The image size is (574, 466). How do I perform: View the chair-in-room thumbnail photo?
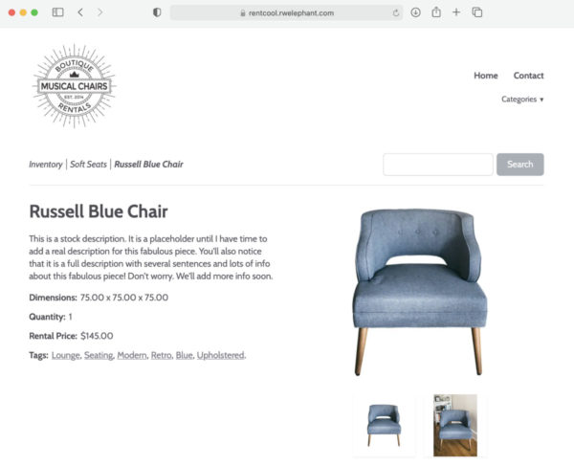[455, 425]
